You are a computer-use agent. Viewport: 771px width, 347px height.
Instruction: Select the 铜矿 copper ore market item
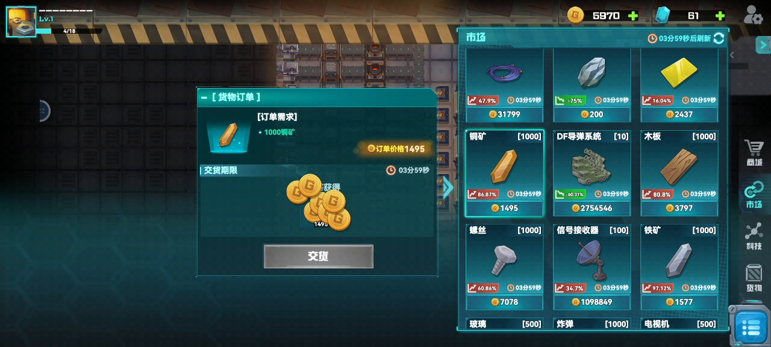(505, 173)
